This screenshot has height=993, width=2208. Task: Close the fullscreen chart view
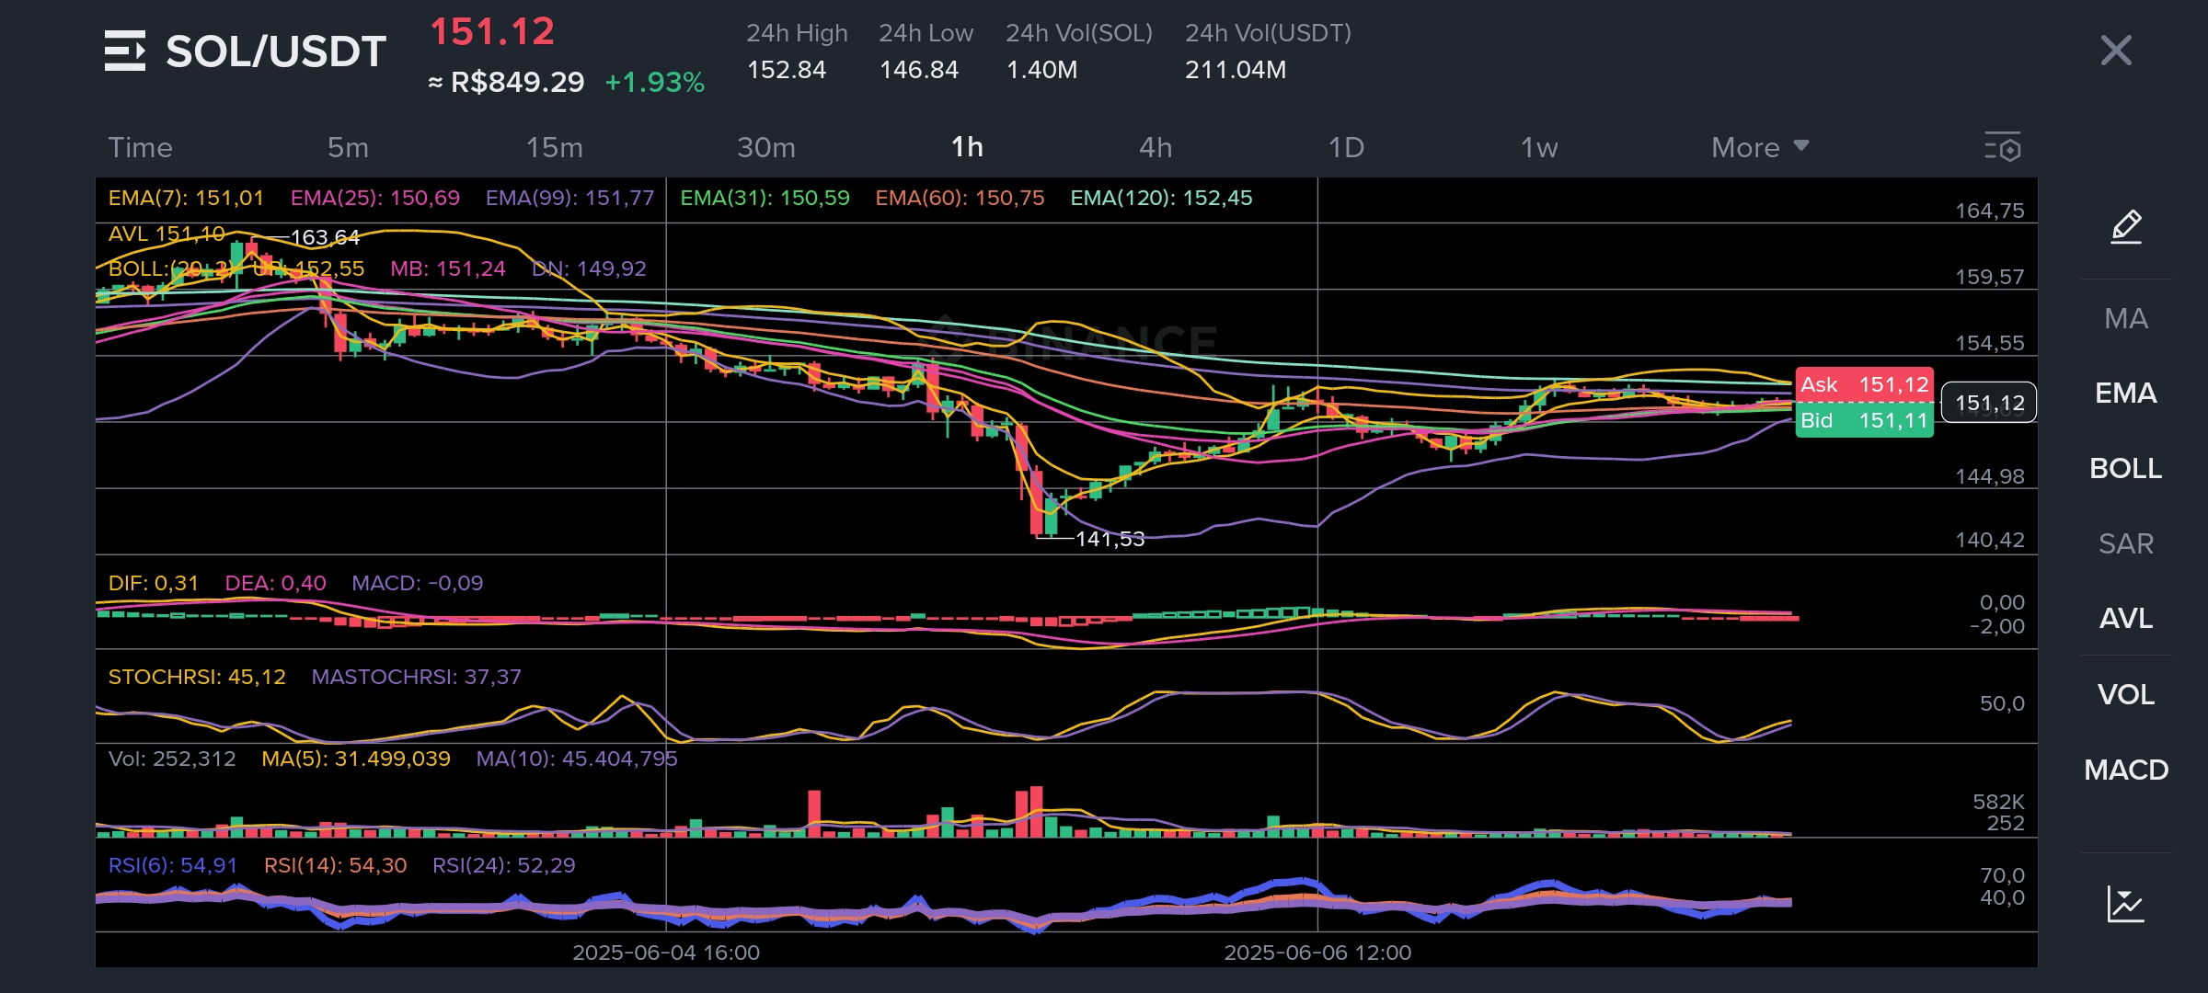[2116, 51]
